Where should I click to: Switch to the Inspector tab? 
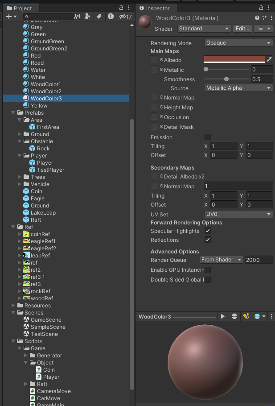[156, 8]
